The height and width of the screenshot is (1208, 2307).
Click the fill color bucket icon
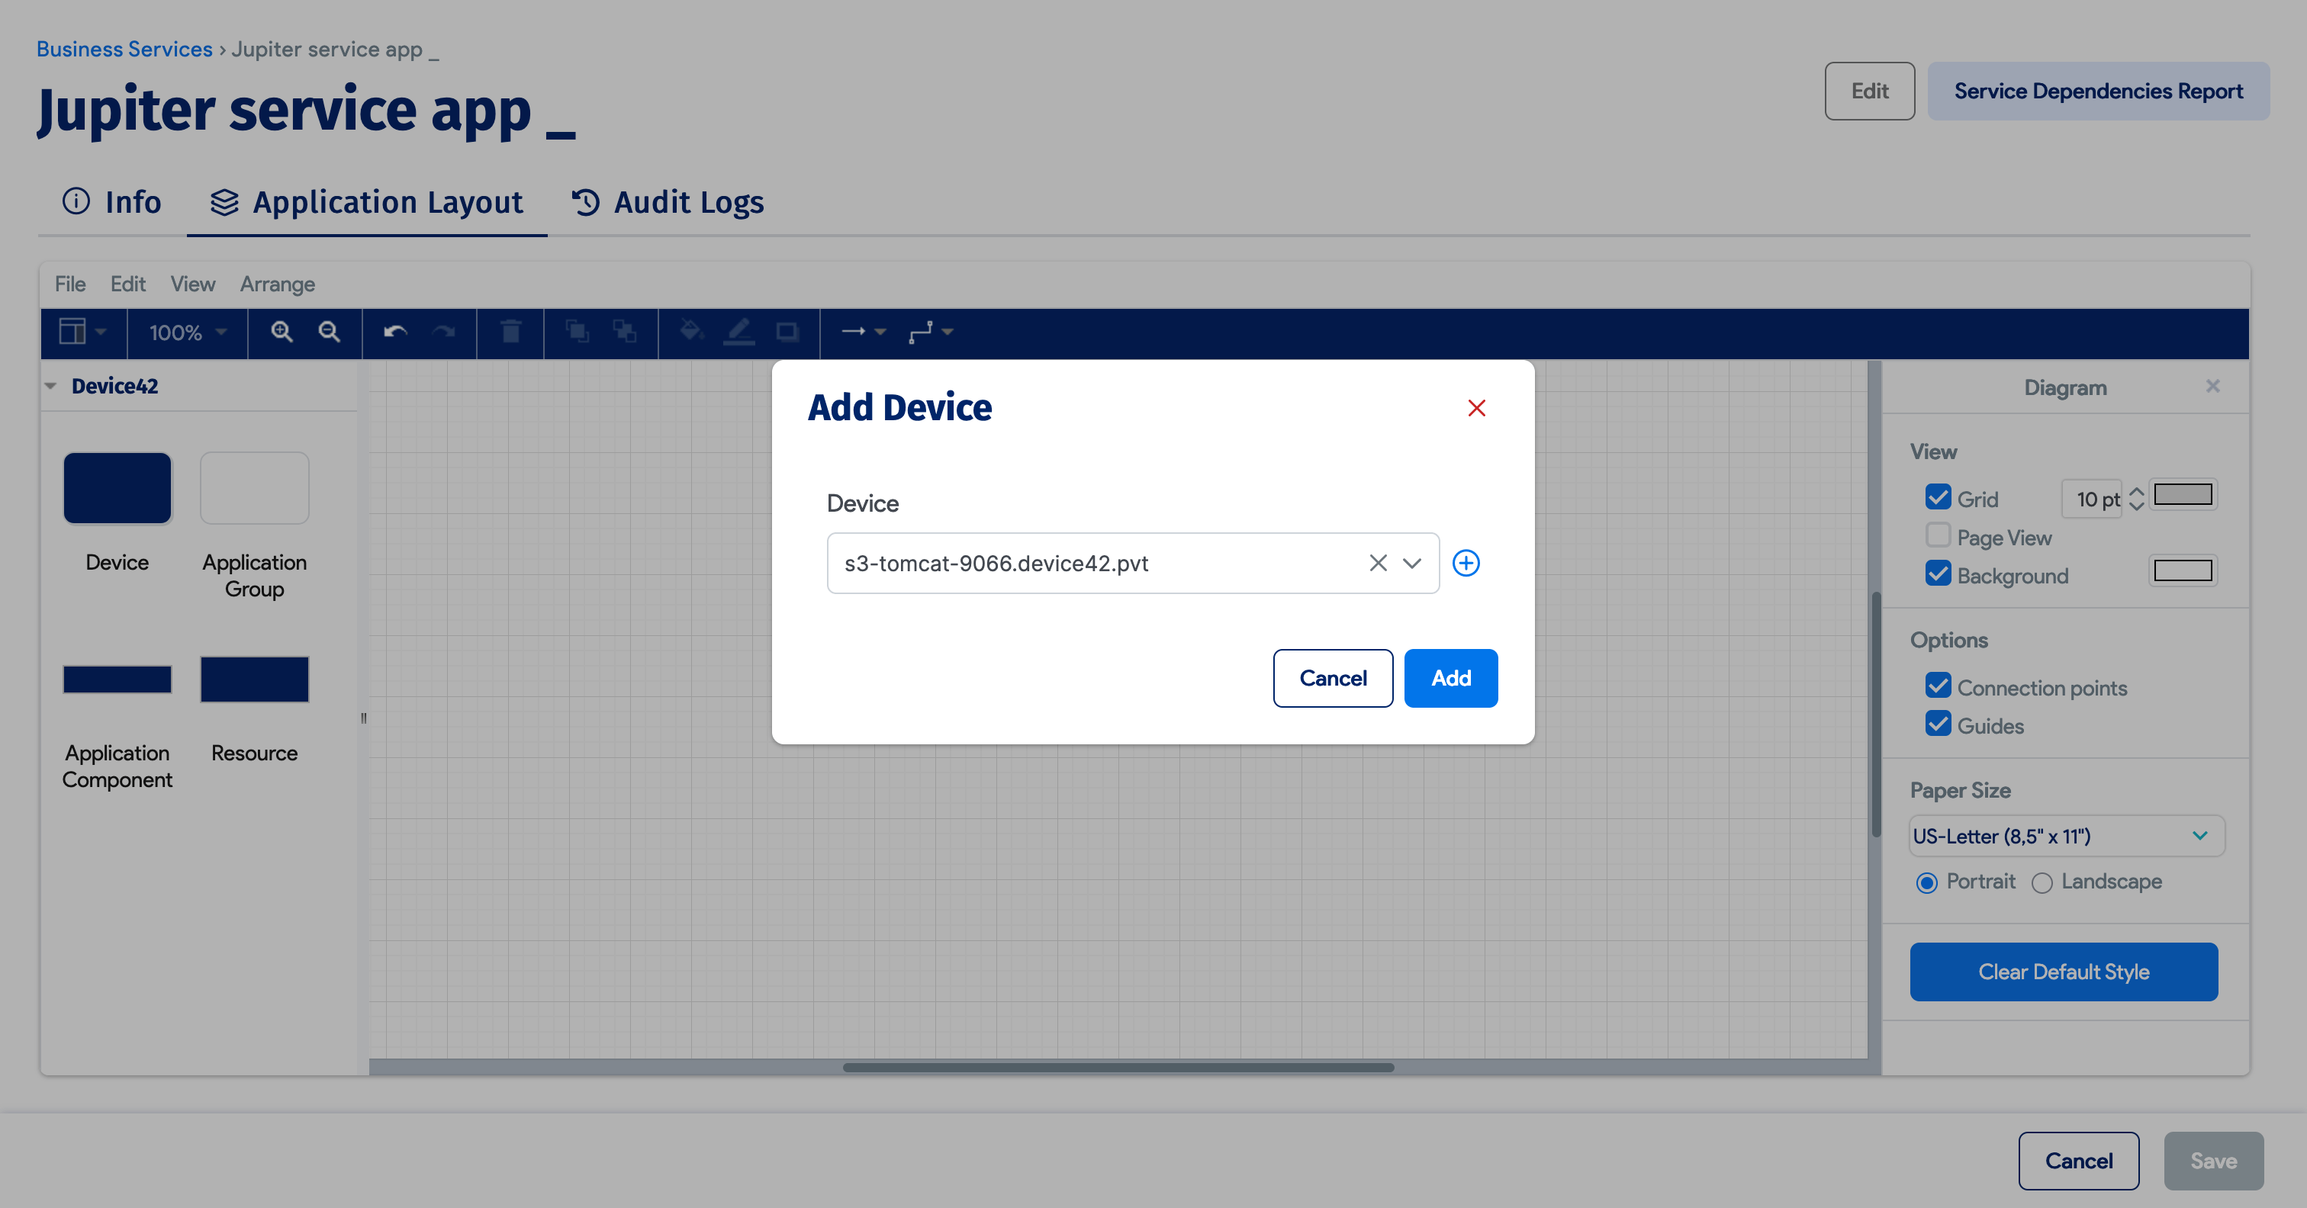click(x=691, y=333)
